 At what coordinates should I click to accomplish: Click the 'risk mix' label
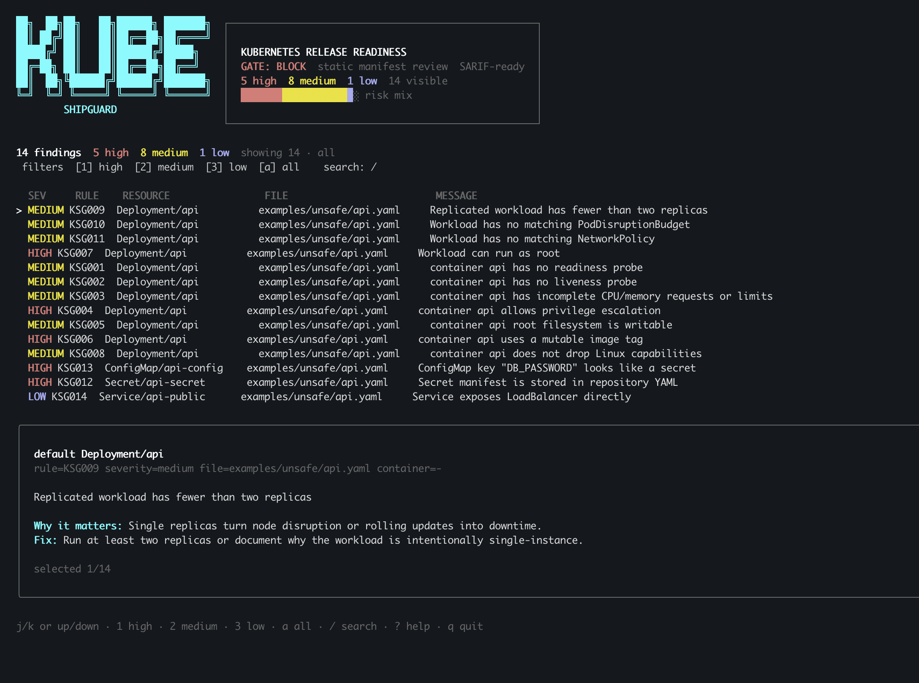389,95
